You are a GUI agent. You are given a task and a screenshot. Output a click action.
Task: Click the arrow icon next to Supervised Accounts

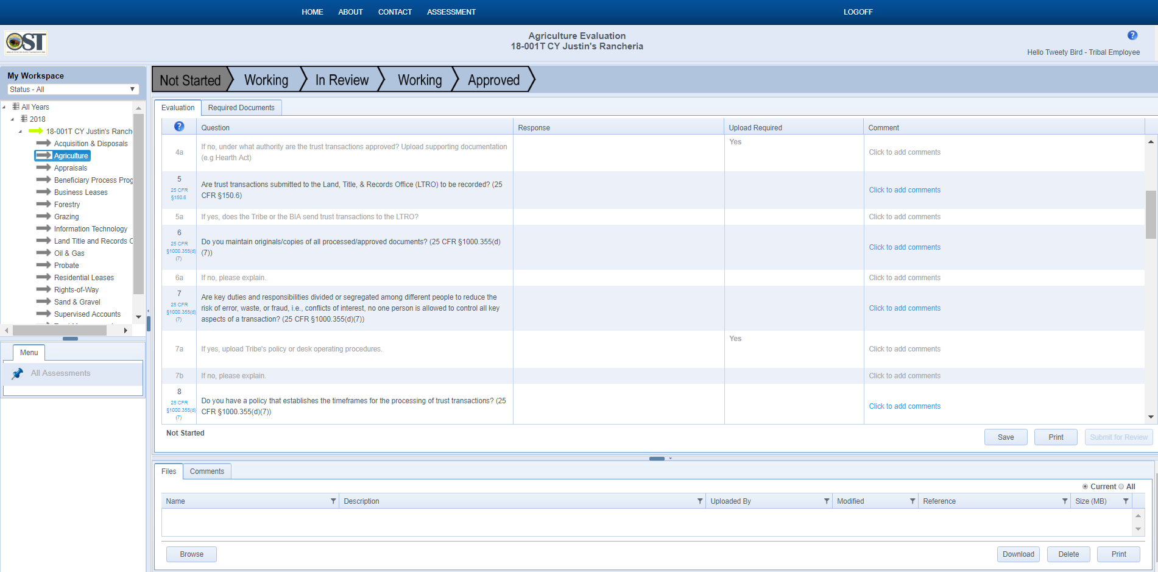pos(43,314)
